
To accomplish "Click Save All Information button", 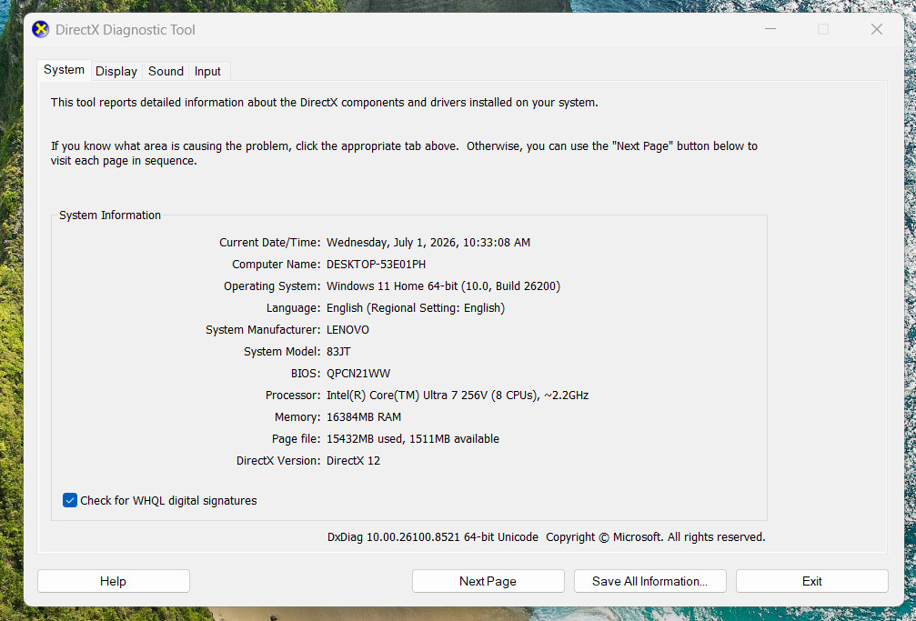I will (x=649, y=581).
